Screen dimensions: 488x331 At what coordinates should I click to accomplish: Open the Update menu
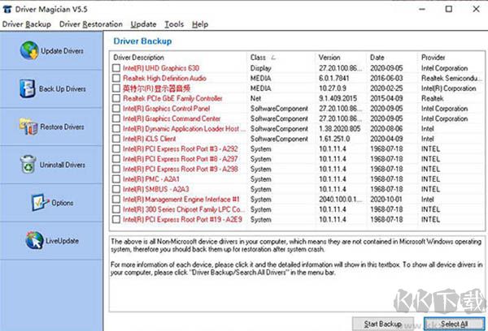pos(143,24)
